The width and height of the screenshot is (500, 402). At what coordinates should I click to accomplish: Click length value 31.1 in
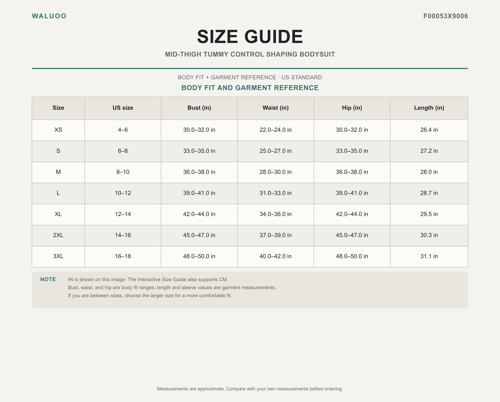429,256
